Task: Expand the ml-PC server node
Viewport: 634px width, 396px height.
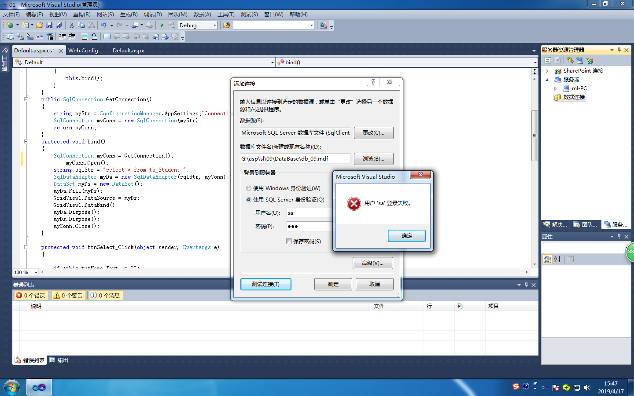Action: (x=556, y=88)
